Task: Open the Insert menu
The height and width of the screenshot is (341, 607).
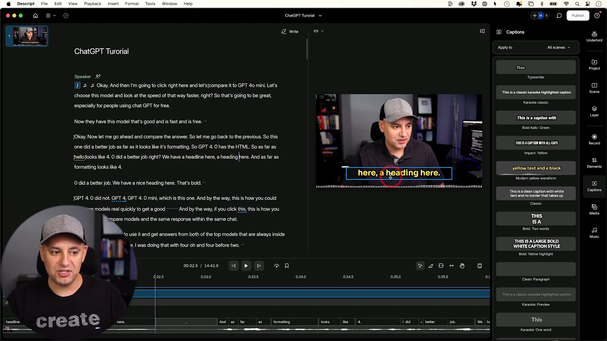Action: 113,4
